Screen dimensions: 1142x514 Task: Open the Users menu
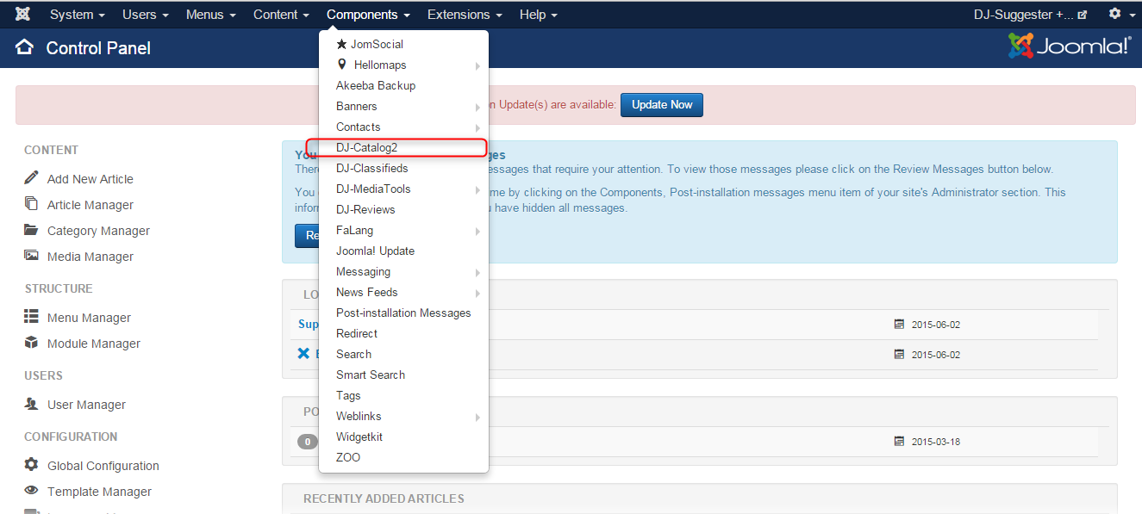tap(146, 15)
